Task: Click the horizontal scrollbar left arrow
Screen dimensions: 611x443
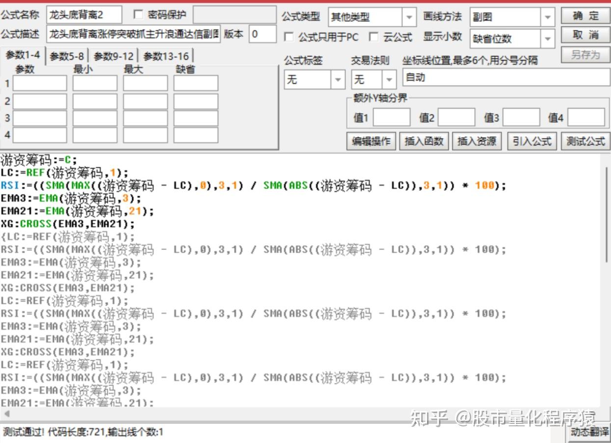Action: click(6, 414)
